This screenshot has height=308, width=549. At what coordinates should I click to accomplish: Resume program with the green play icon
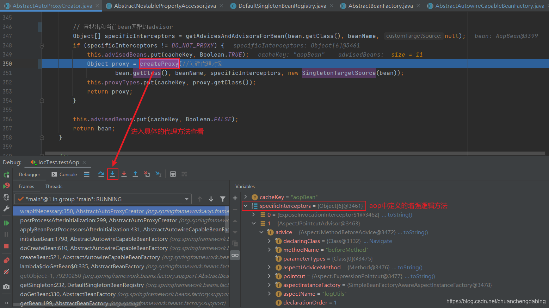pos(6,223)
